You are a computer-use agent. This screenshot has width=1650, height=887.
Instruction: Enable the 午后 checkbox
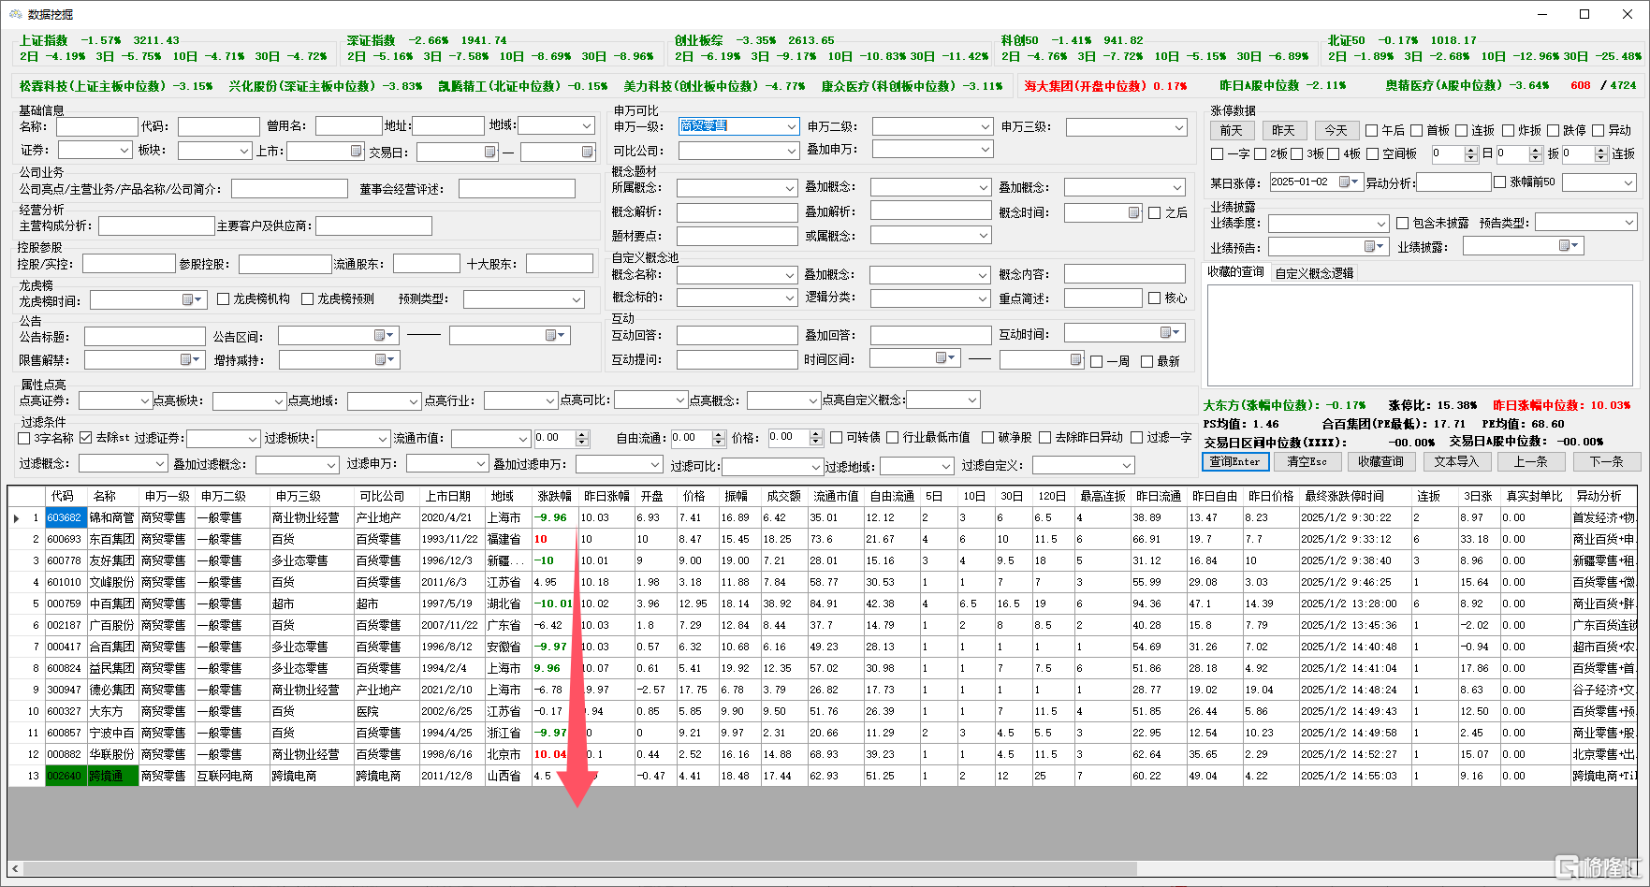tap(1371, 130)
